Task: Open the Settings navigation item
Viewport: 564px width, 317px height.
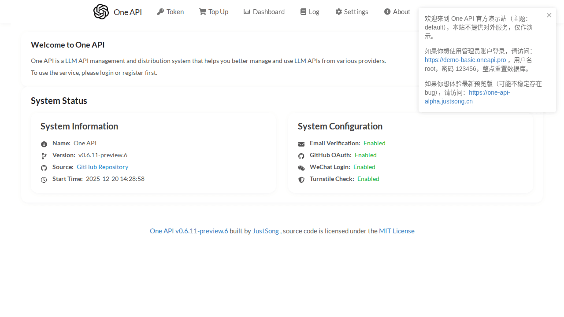Action: (x=352, y=12)
